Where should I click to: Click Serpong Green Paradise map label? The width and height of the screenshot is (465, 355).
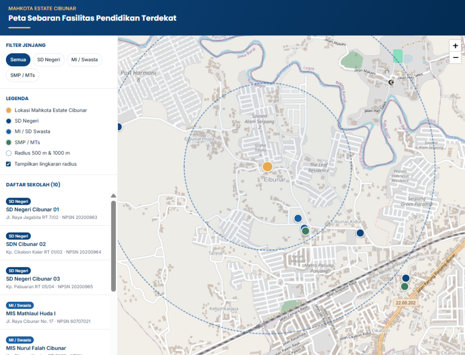416,202
